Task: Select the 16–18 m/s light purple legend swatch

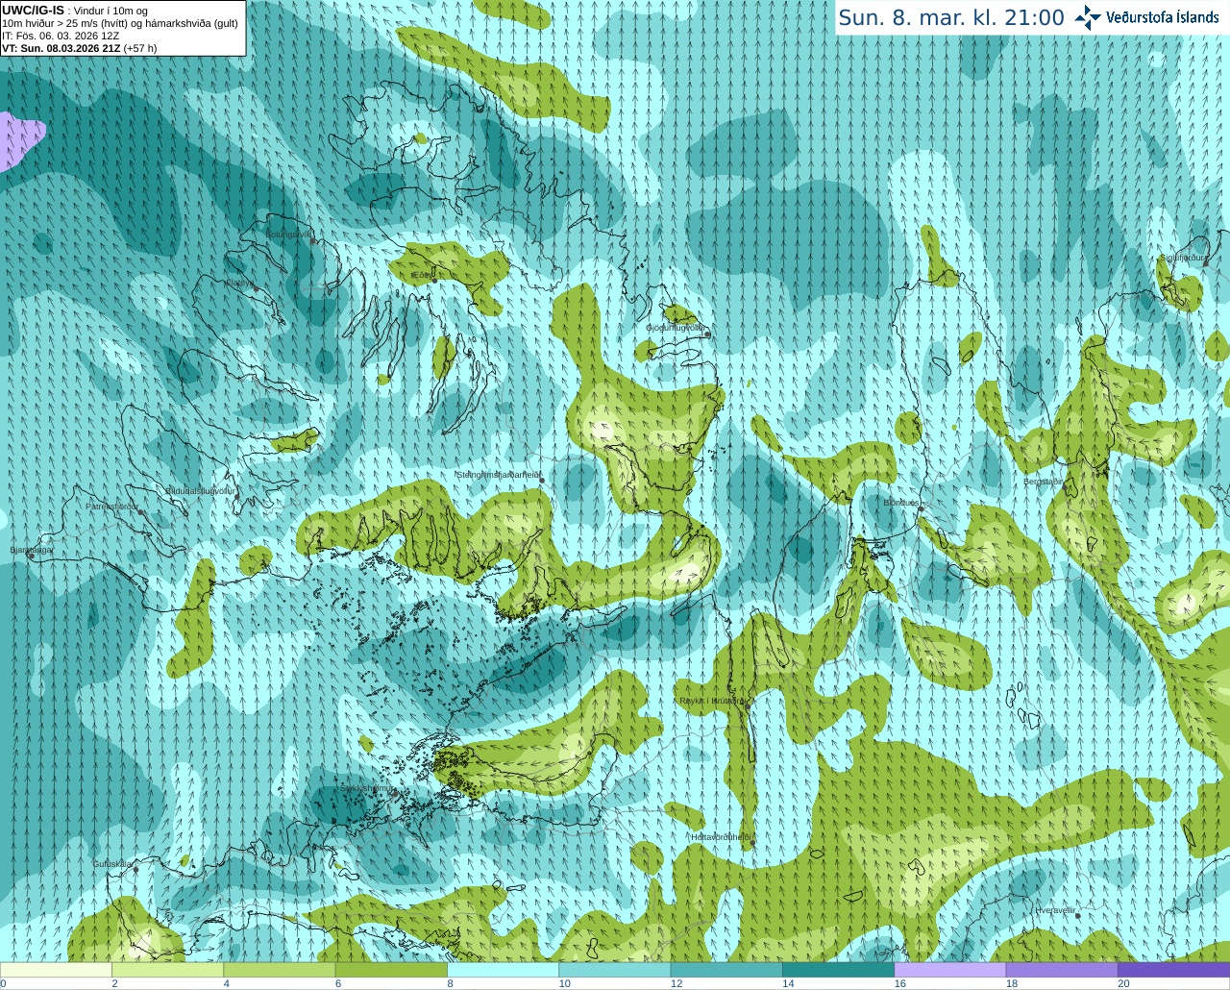Action: tap(949, 970)
